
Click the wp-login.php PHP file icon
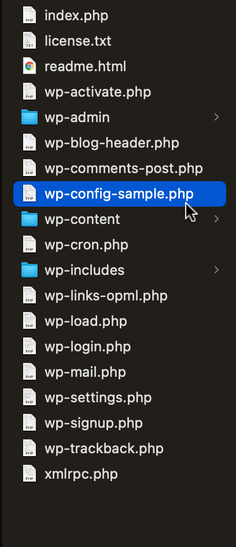coord(30,346)
